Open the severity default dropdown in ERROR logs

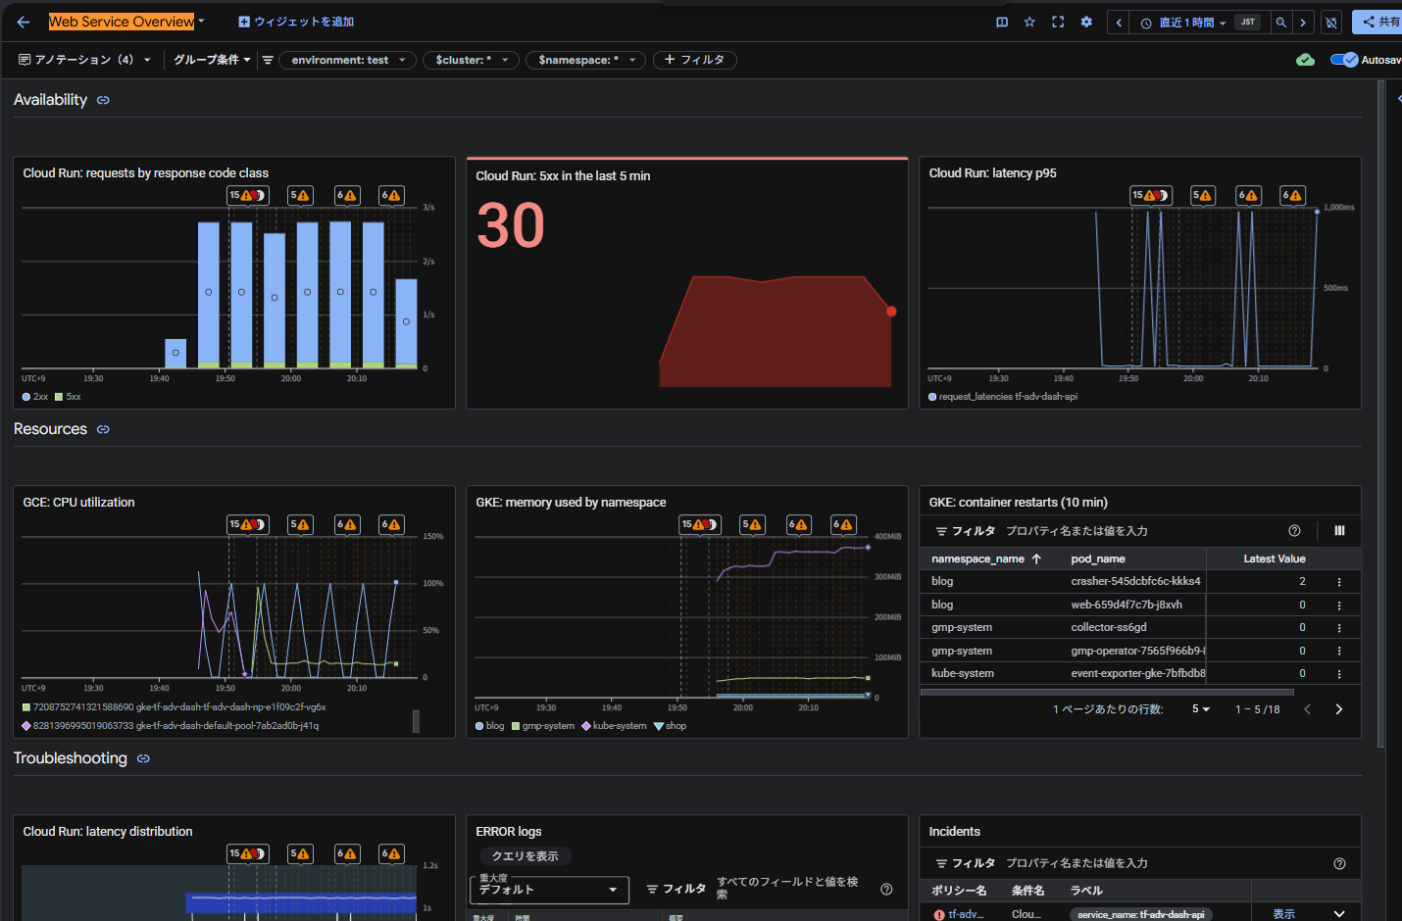549,890
